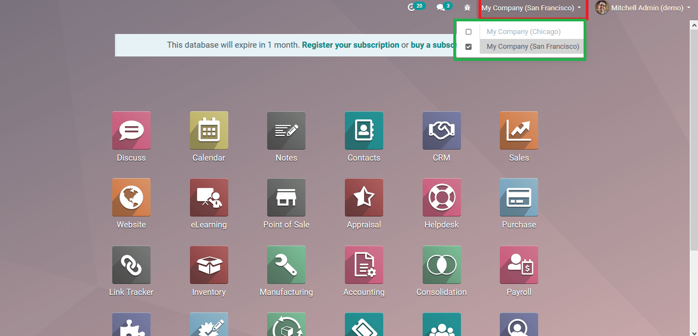Open the Link Tracker app

point(131,265)
